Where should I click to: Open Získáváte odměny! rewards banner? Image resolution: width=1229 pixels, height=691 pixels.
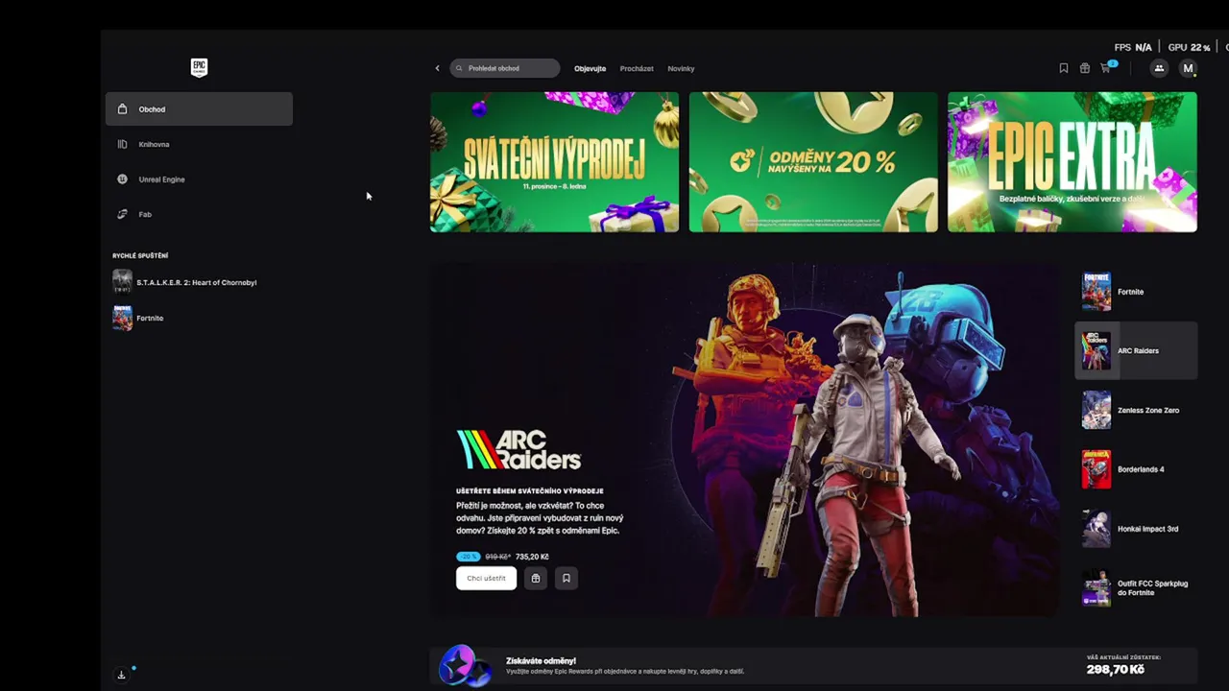[813, 666]
